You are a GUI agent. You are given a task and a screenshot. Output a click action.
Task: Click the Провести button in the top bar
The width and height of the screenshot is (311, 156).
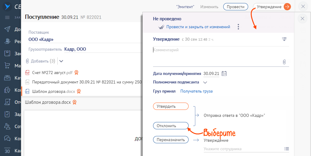[x=235, y=7]
